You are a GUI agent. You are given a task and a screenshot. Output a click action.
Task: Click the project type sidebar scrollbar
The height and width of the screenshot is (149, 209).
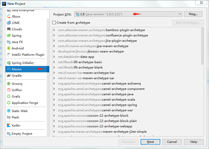coord(48,77)
